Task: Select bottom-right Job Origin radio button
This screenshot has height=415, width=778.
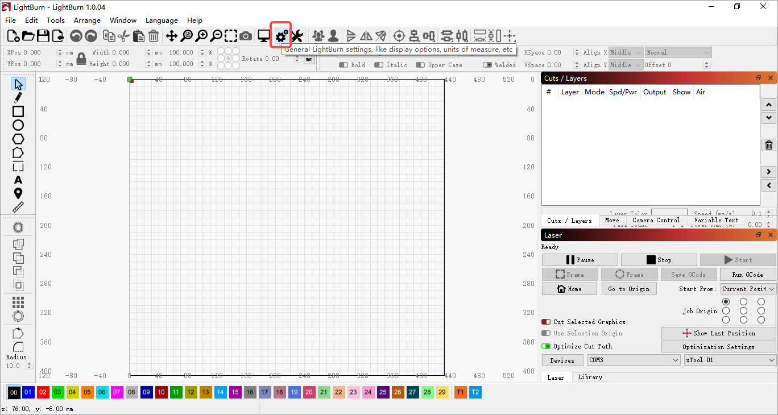Action: point(761,320)
